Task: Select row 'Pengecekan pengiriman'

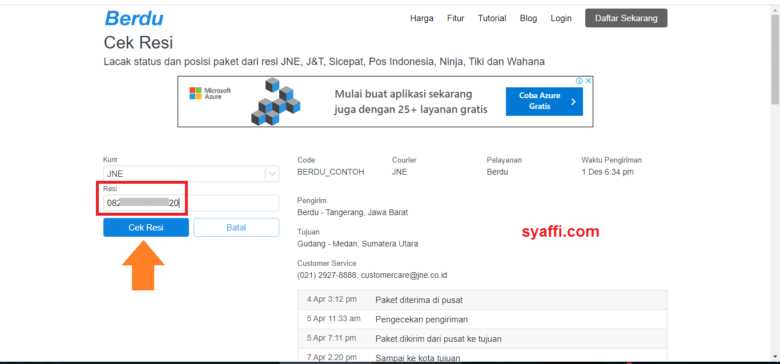Action: pos(483,319)
